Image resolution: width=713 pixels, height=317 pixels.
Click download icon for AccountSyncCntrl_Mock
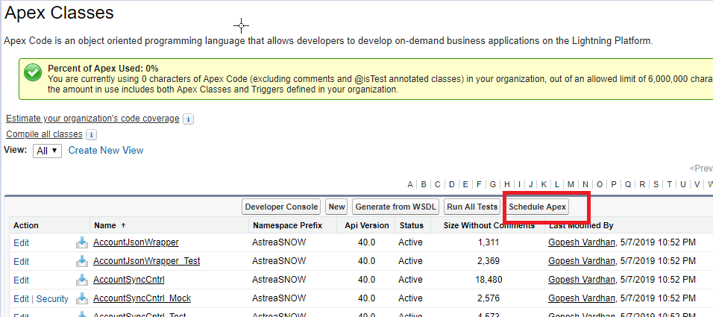[x=82, y=298]
